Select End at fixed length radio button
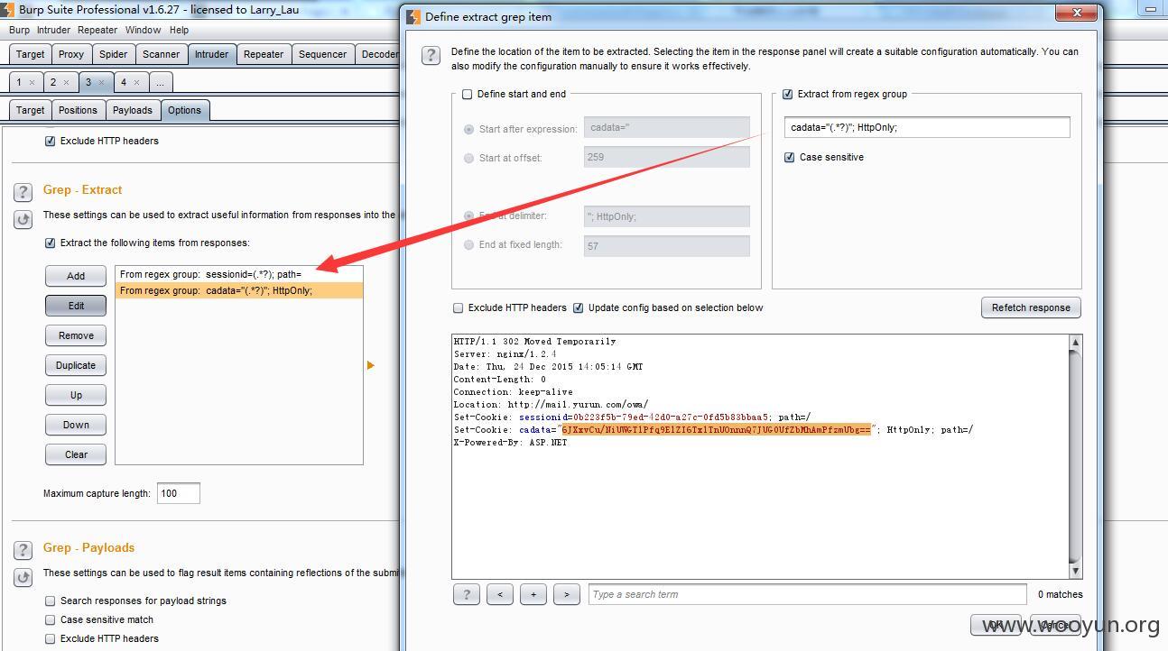 468,244
